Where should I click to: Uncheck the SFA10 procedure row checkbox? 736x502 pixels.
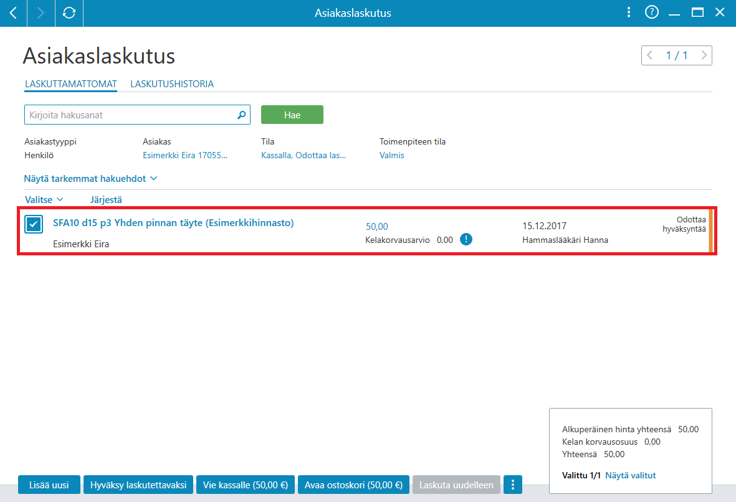pyautogui.click(x=34, y=224)
